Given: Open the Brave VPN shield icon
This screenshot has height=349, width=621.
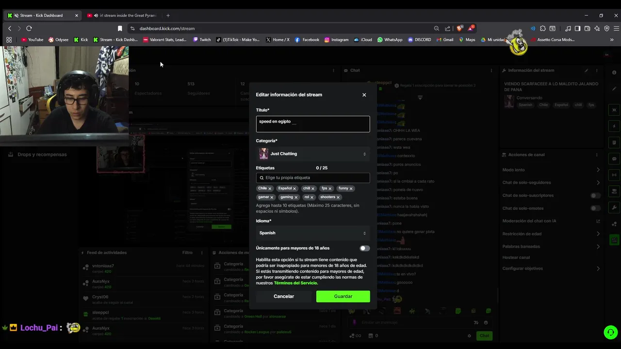Looking at the screenshot, I should (x=606, y=29).
